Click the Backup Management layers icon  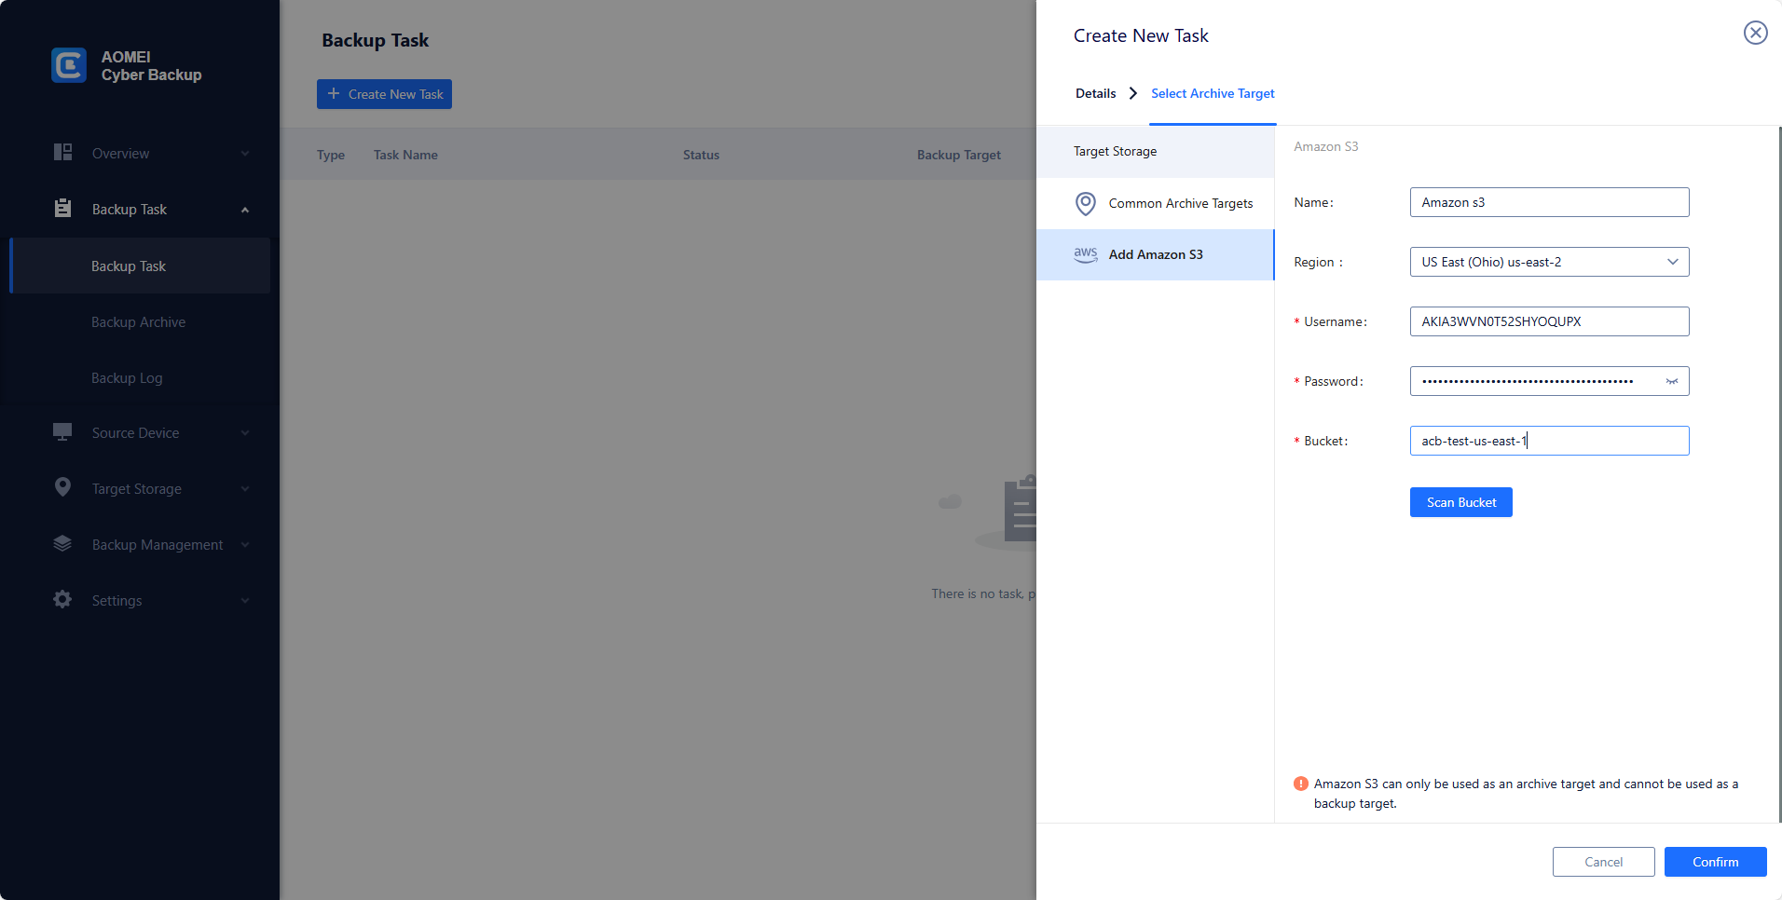[x=62, y=543]
